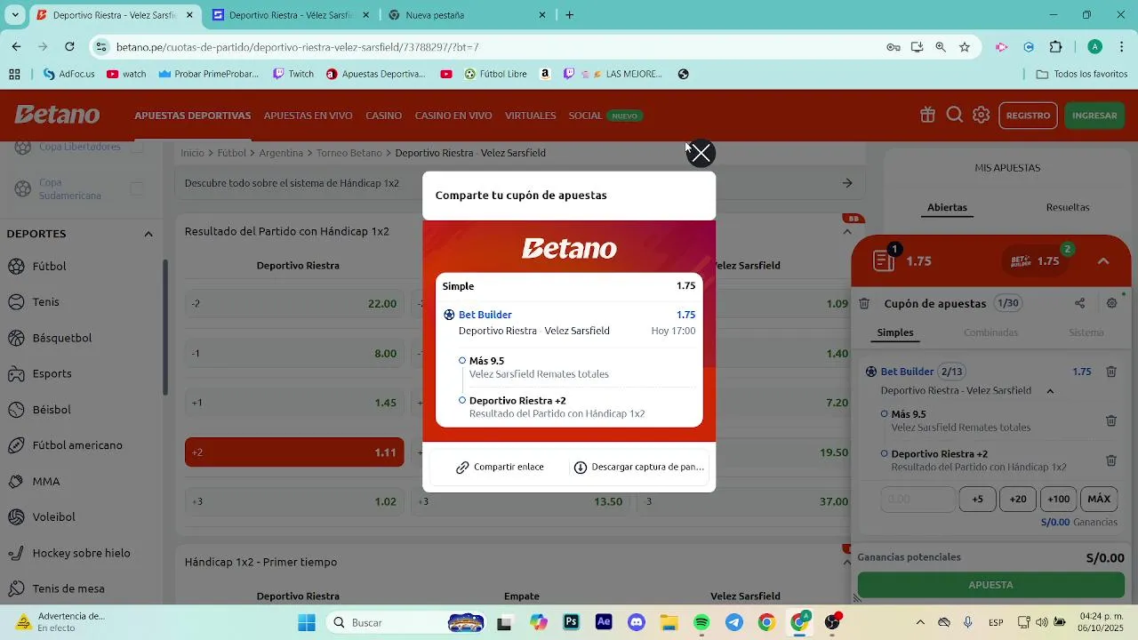Click the stake amount input field
The height and width of the screenshot is (640, 1138).
(918, 499)
